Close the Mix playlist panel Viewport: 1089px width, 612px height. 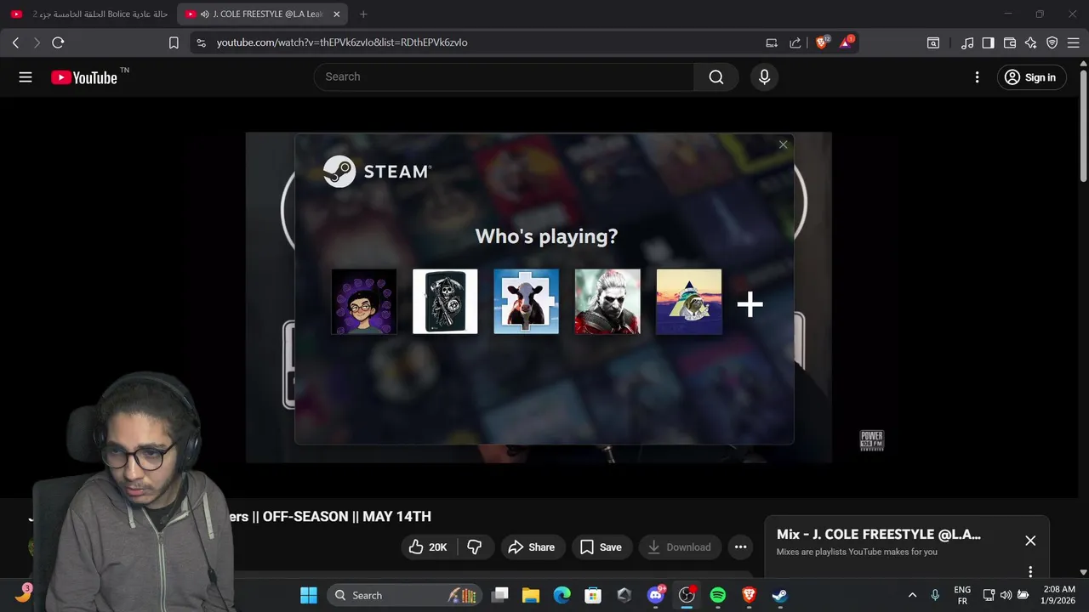pos(1030,541)
